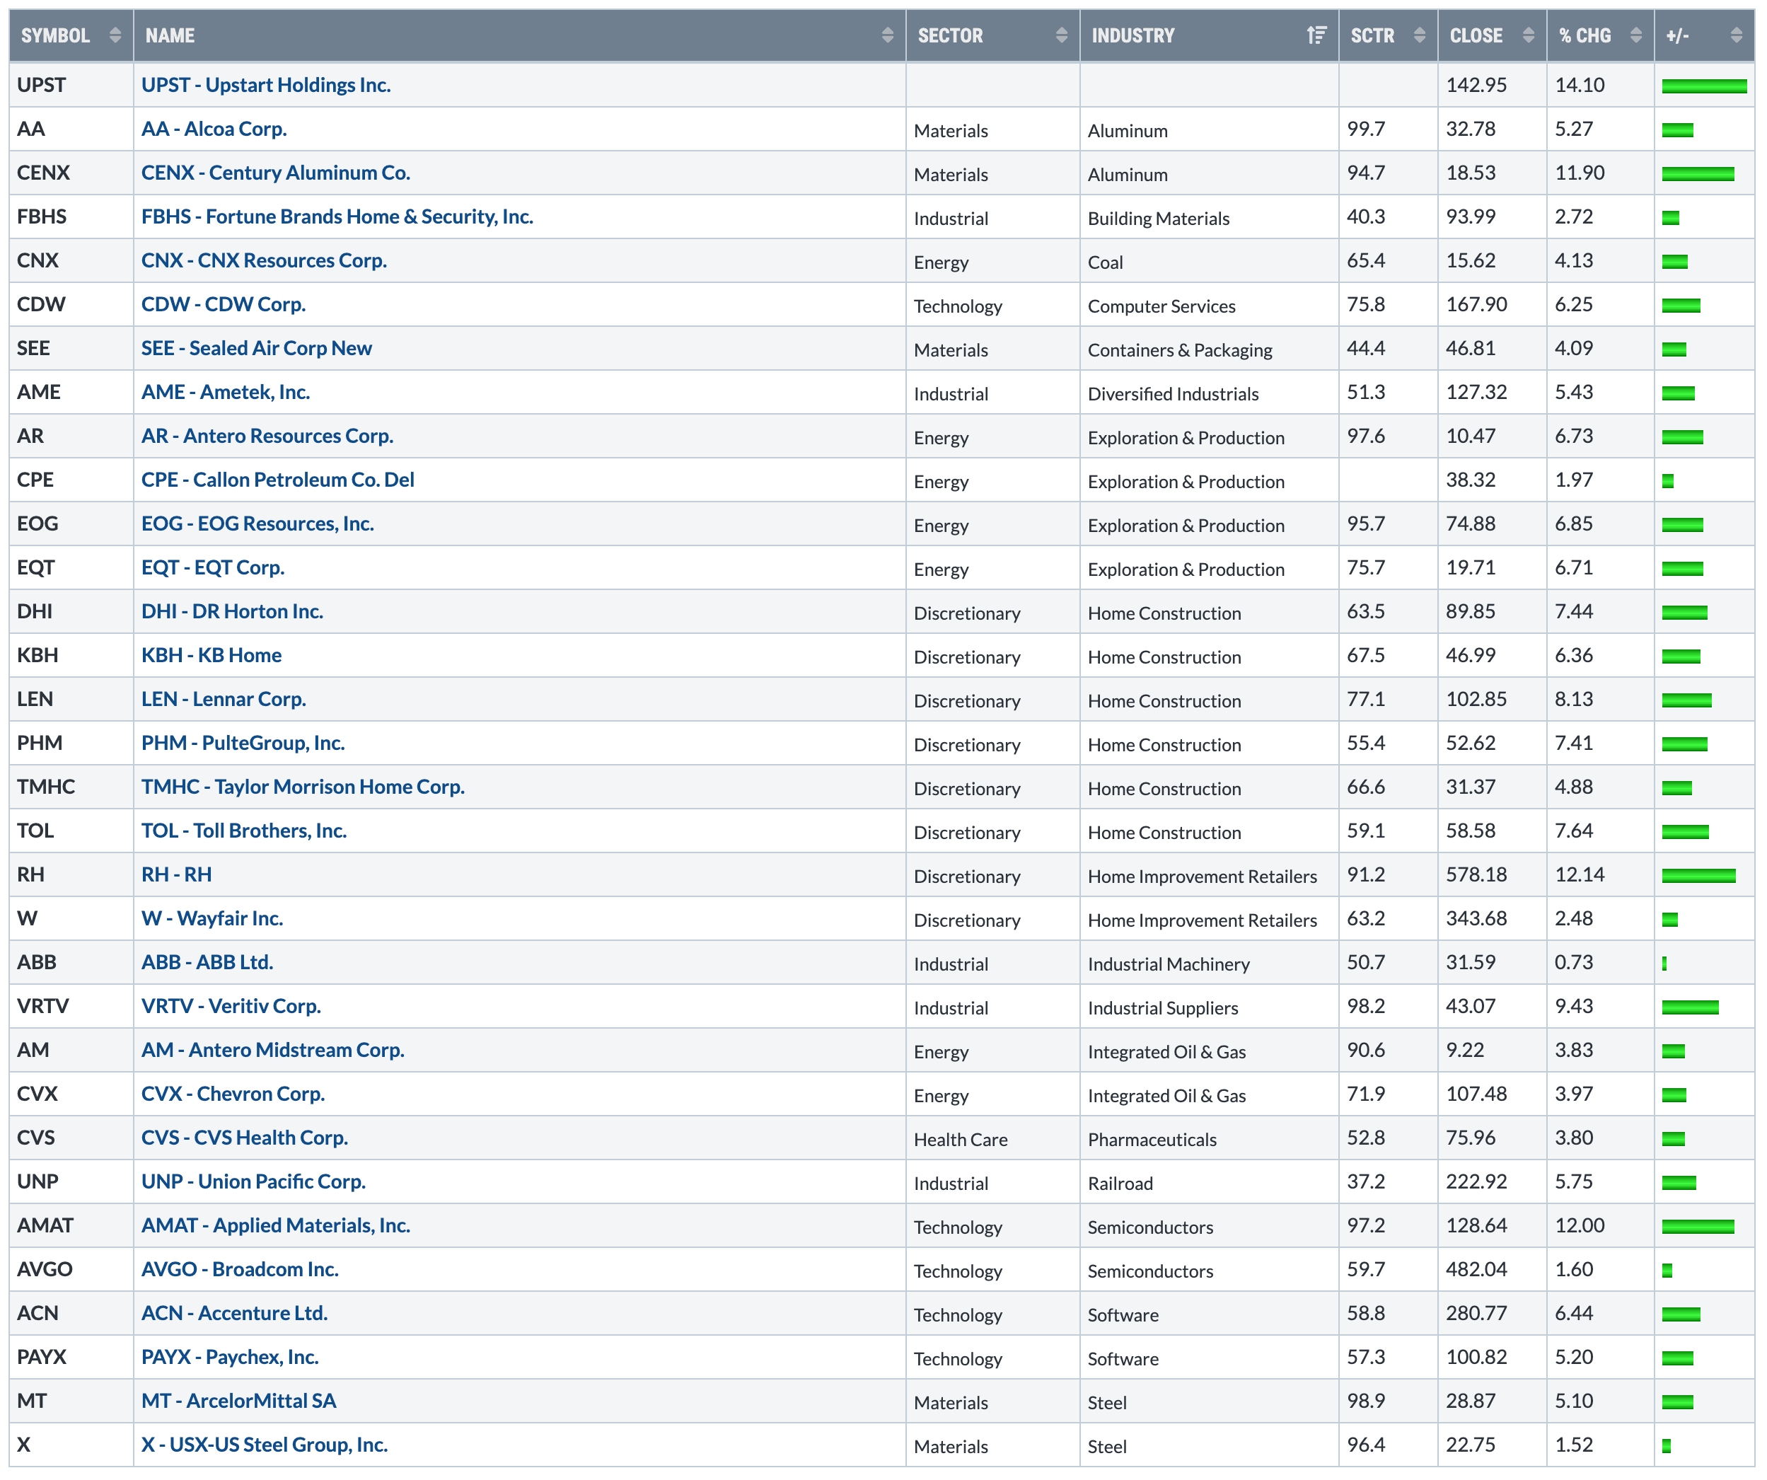
Task: Open the LEN - Lennar Corp. link
Action: coord(224,698)
